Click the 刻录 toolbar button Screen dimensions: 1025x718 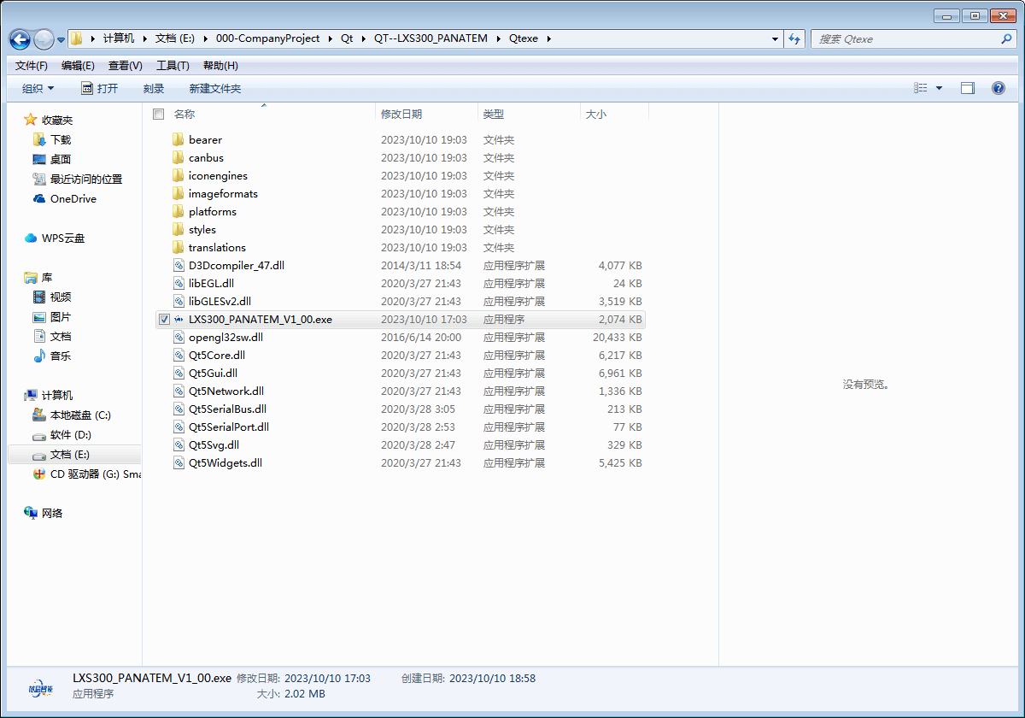pyautogui.click(x=154, y=88)
